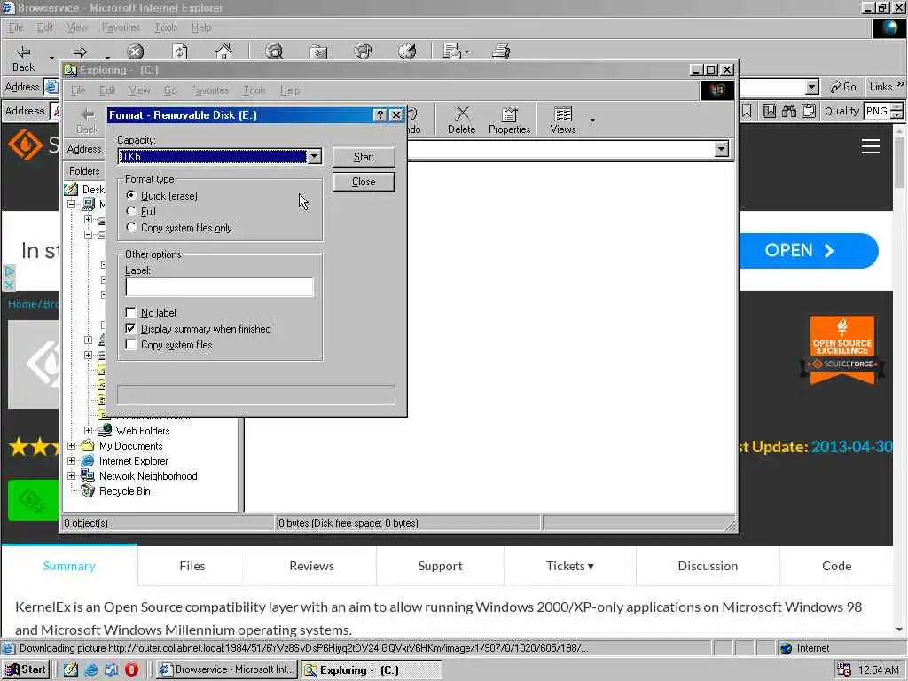Switch to Reviews tab on SourceForge

(x=311, y=566)
